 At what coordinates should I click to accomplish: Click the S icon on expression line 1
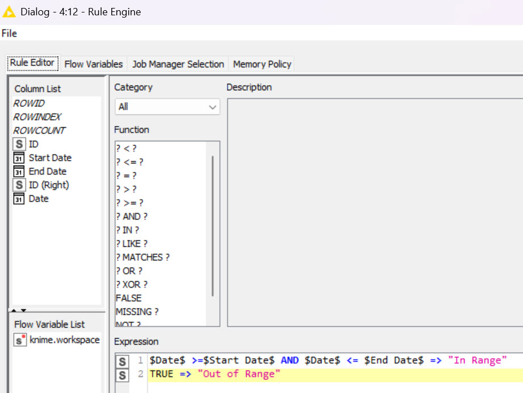pyautogui.click(x=122, y=361)
